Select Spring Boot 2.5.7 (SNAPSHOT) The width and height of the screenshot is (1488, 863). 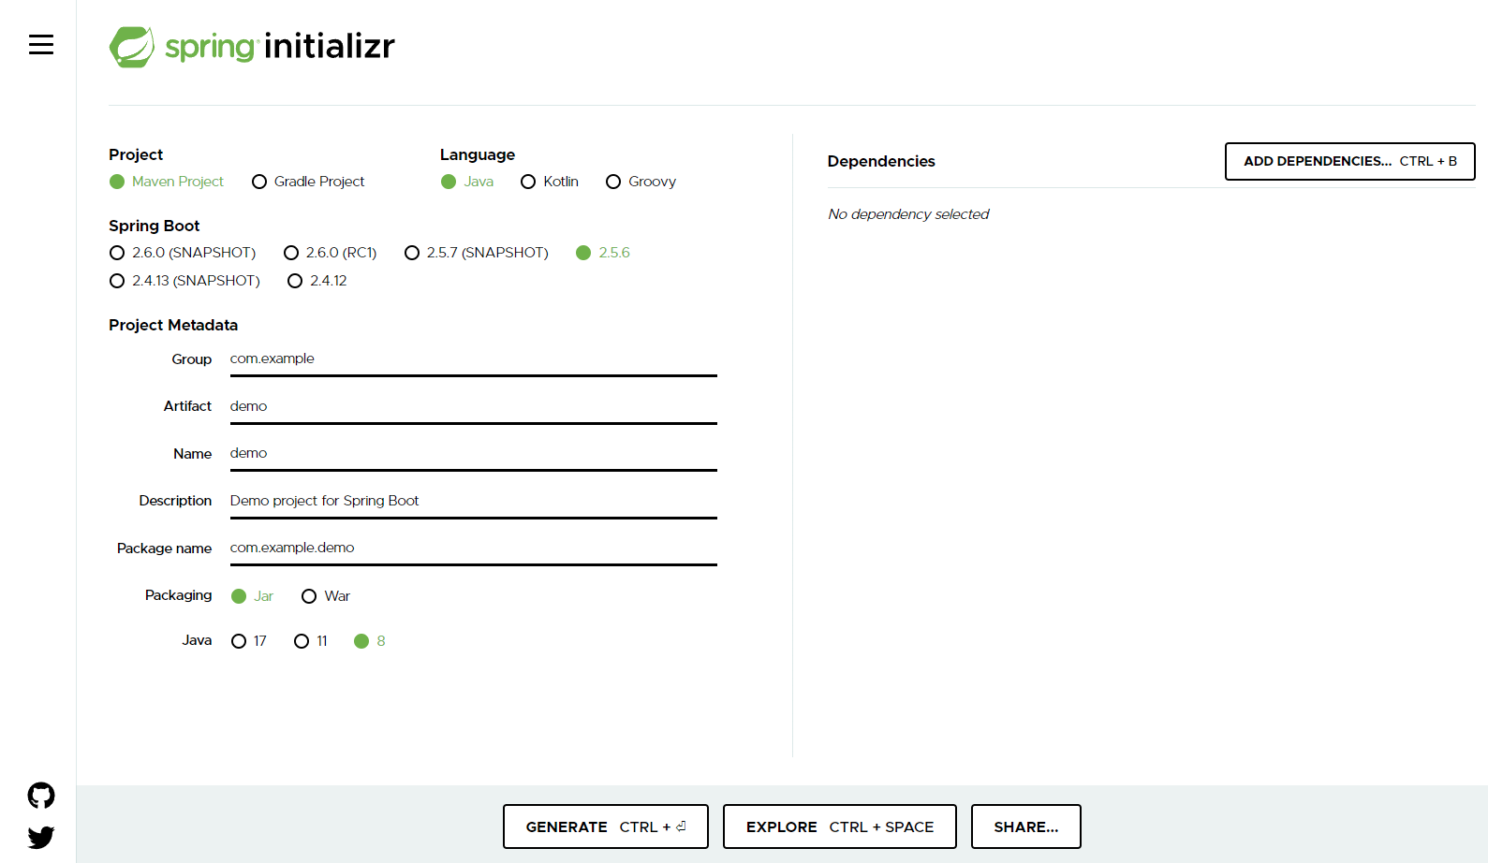(x=477, y=253)
